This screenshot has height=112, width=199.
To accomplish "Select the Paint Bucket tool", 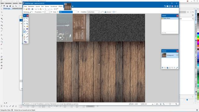I will pyautogui.click(x=25, y=29).
